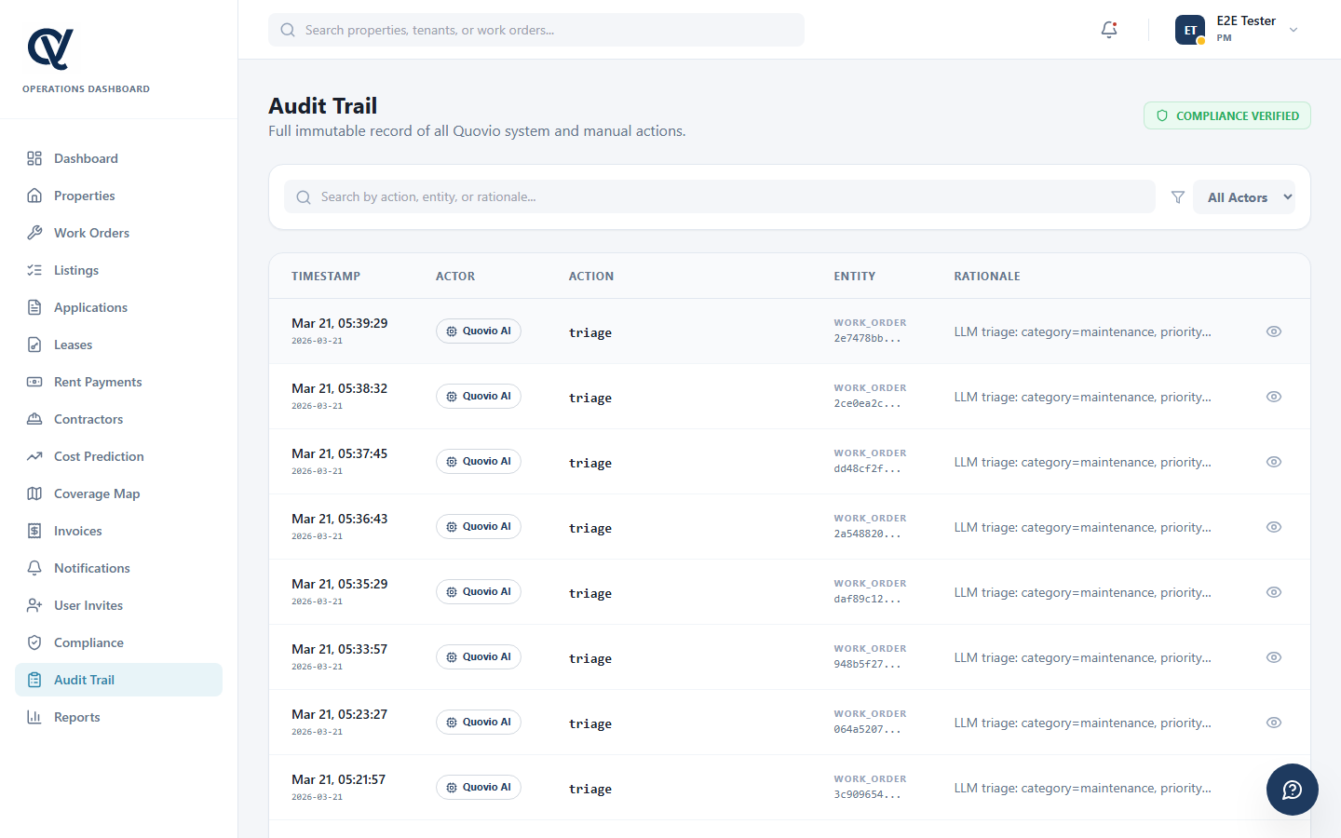The width and height of the screenshot is (1341, 838).
Task: Click the Cost Prediction chart icon
Action: pos(34,456)
